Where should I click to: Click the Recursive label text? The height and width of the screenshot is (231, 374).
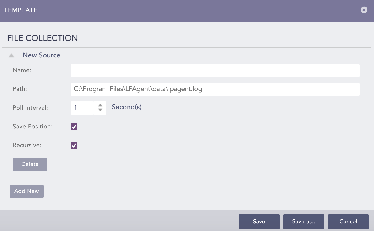coord(27,145)
